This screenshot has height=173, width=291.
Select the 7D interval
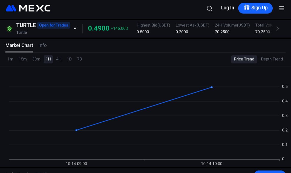pos(79,59)
